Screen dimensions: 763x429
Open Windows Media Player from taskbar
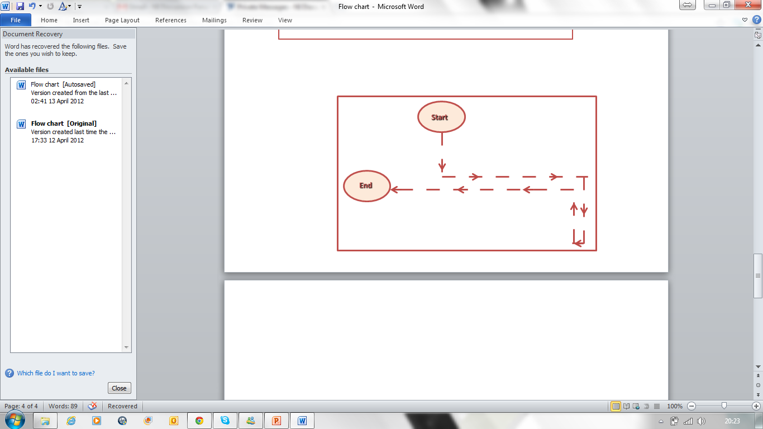(97, 421)
